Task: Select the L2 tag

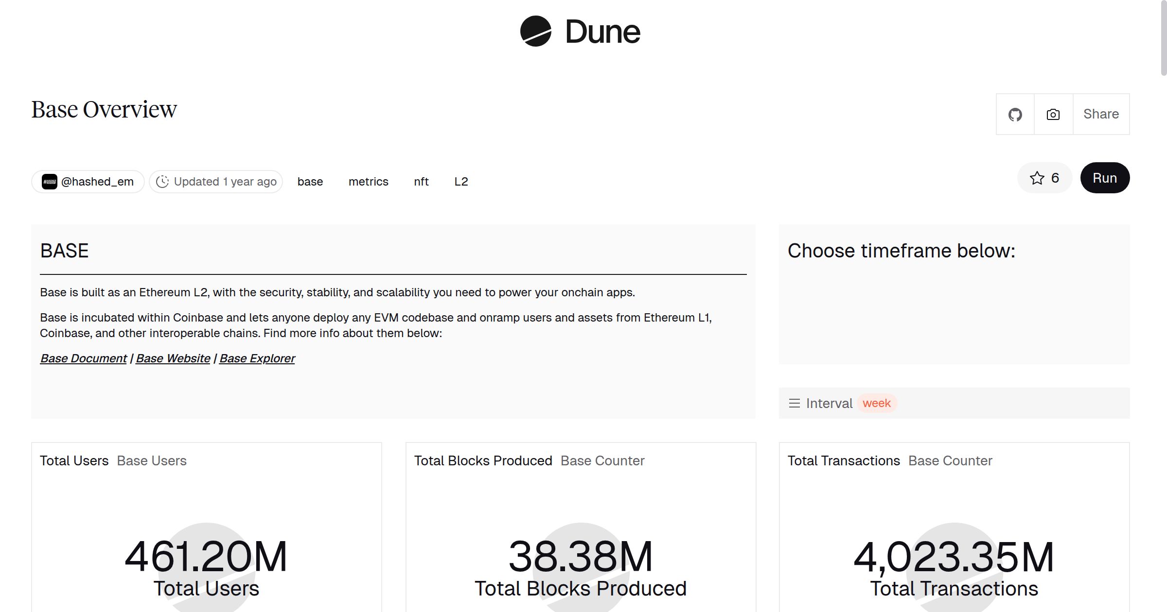Action: [x=460, y=182]
